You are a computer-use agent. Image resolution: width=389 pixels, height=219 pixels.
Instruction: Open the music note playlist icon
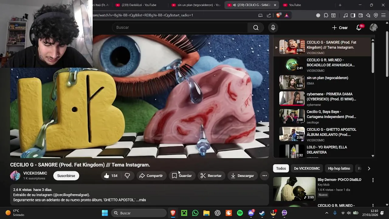click(x=346, y=15)
